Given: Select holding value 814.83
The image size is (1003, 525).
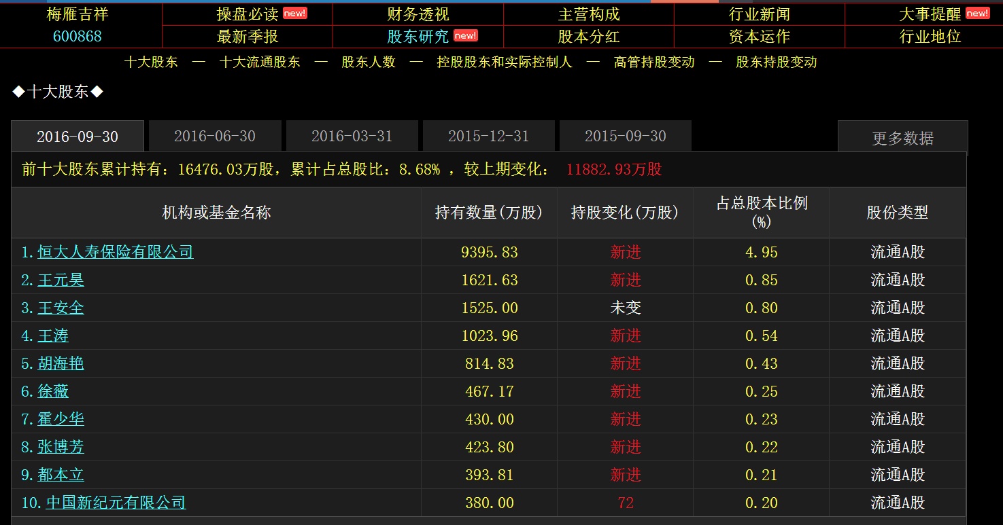Looking at the screenshot, I should pyautogui.click(x=490, y=364).
